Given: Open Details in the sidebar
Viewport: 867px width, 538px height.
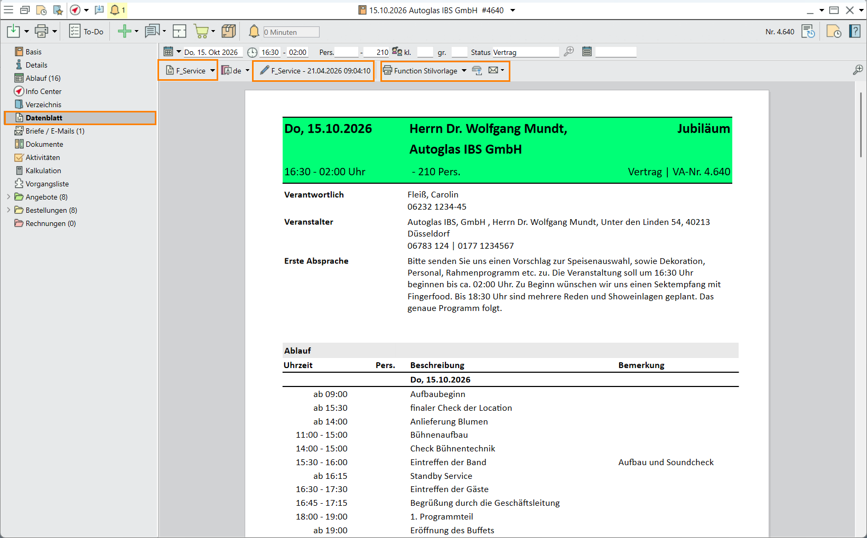Looking at the screenshot, I should [36, 65].
